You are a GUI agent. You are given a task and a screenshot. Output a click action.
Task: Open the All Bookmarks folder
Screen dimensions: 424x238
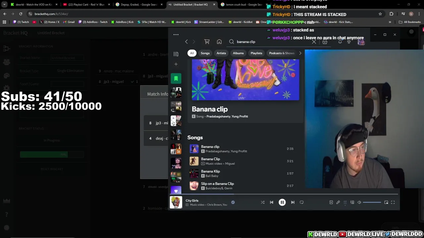[410, 22]
